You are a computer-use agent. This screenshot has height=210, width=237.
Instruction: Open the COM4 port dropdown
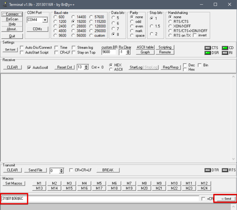tap(45, 20)
